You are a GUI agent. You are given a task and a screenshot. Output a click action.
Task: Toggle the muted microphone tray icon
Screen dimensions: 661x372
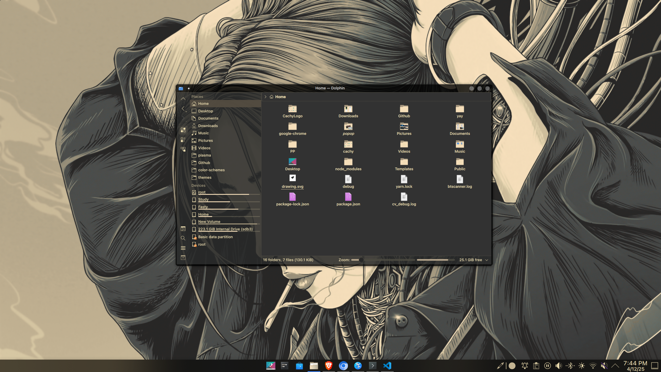pyautogui.click(x=604, y=366)
